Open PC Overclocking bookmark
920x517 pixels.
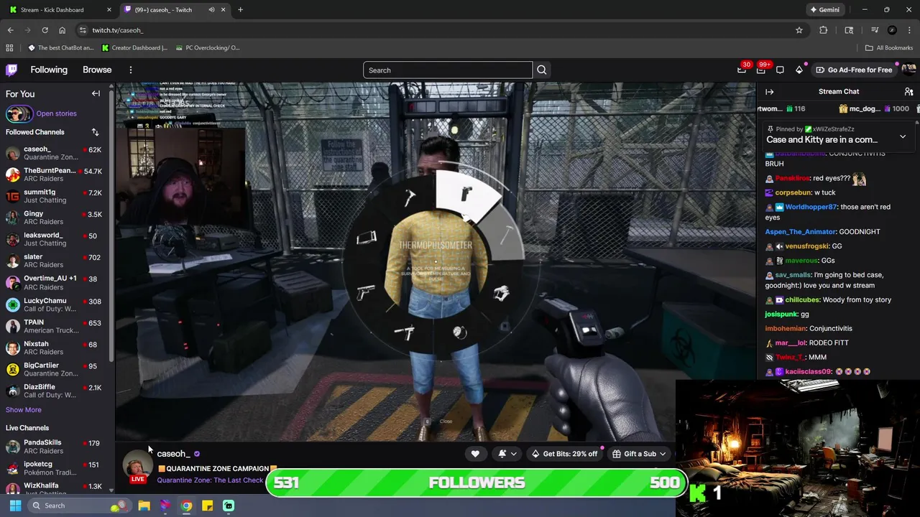point(207,47)
